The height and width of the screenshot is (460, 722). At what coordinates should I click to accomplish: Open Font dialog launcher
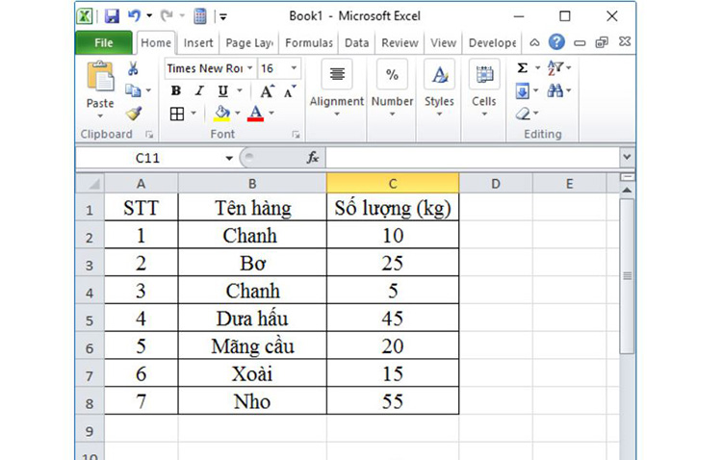pos(296,135)
